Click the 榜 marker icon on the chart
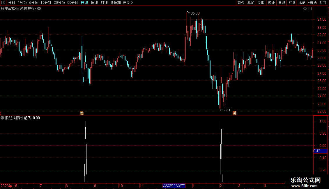 pos(82,113)
